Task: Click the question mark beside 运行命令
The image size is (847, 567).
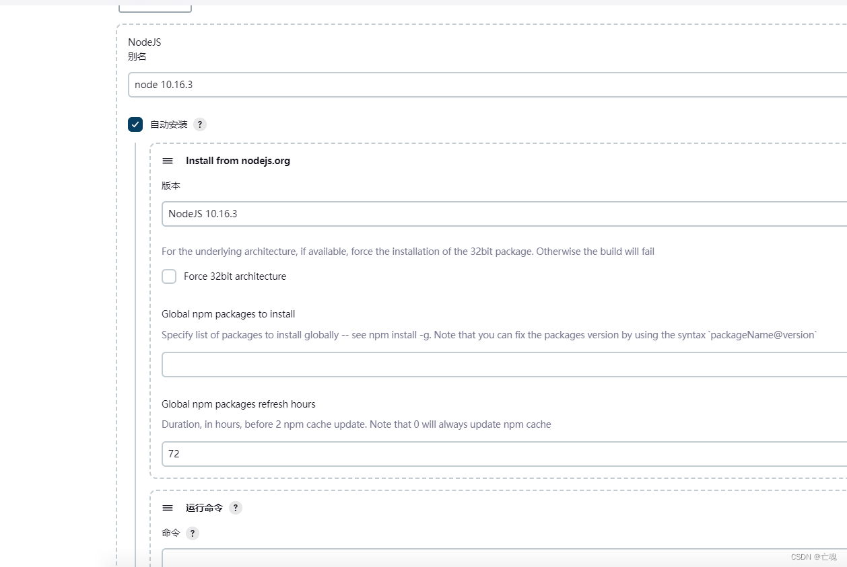Action: [235, 508]
